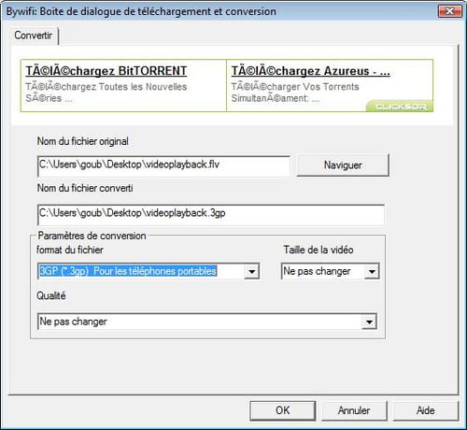467x430 pixels.
Task: Expand the Qualité dropdown arrow
Action: (x=370, y=322)
